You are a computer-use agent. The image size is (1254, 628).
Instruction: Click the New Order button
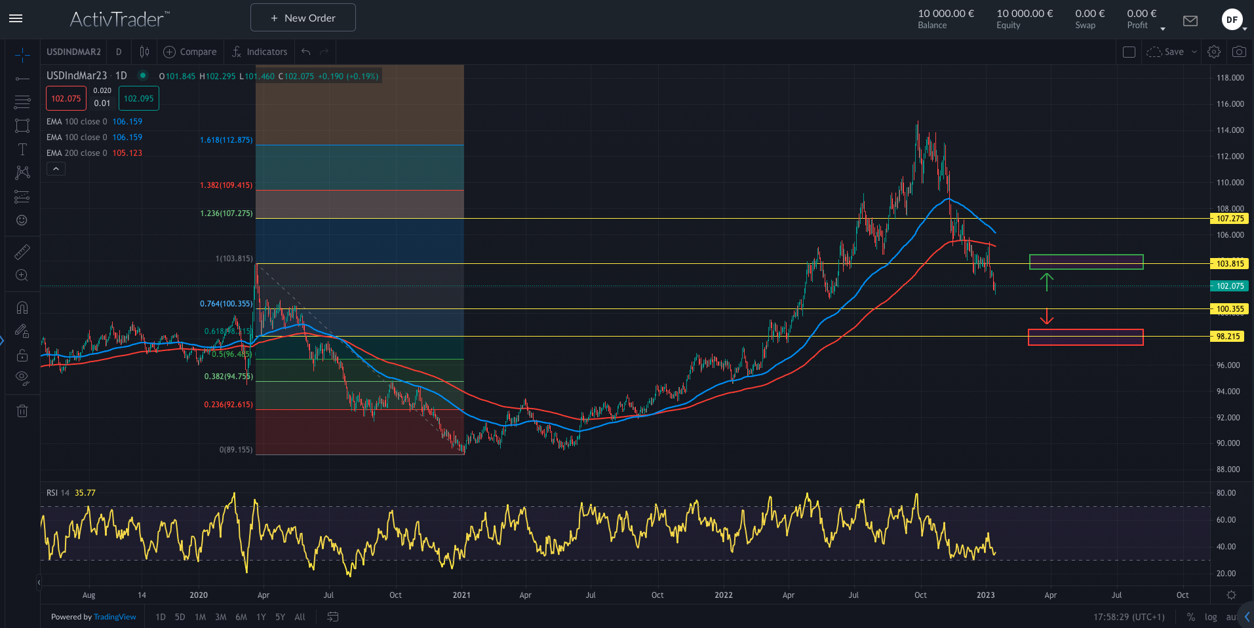click(303, 18)
